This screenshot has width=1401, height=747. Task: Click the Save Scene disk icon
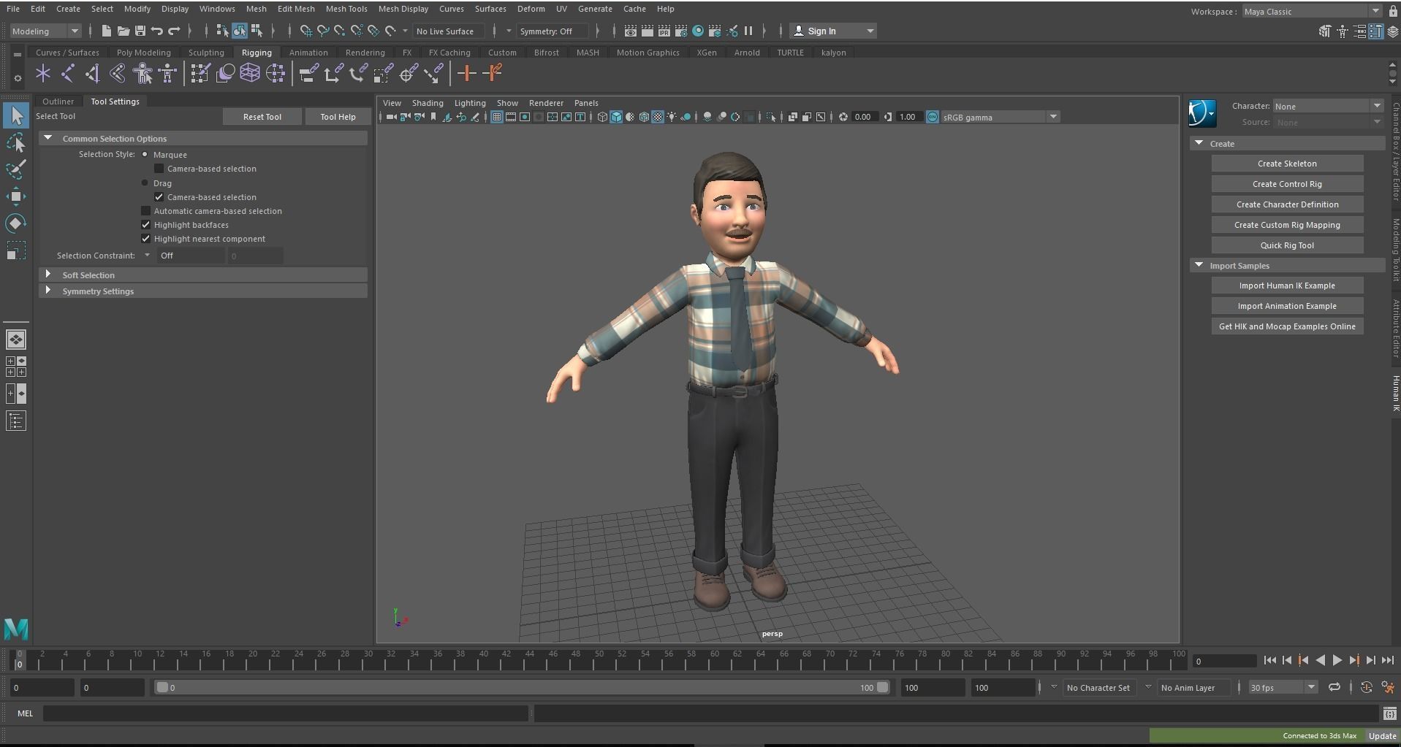pos(140,31)
